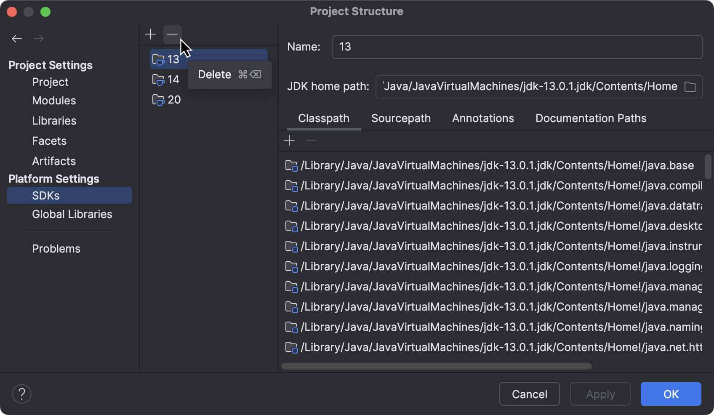
Task: Open the Annotations tab
Action: [483, 118]
